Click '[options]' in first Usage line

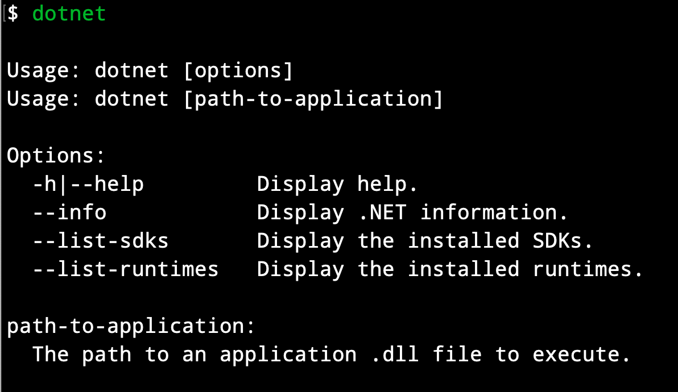238,70
